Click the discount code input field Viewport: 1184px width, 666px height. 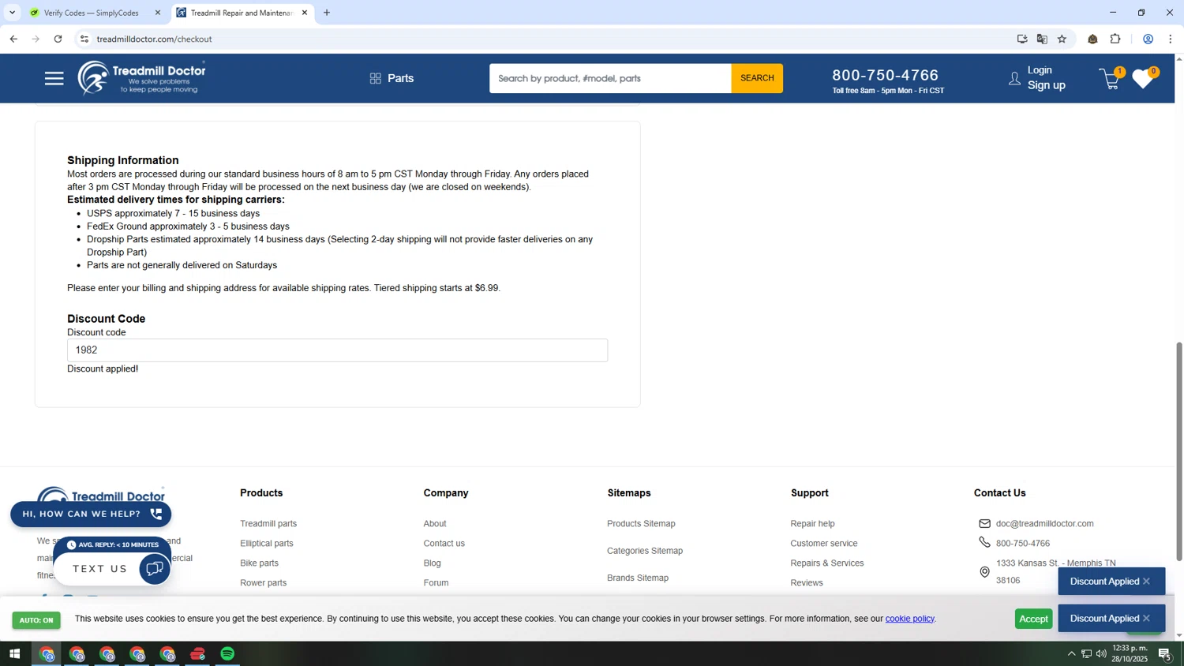coord(337,350)
